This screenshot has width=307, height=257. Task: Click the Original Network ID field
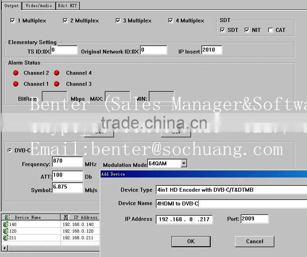click(154, 50)
